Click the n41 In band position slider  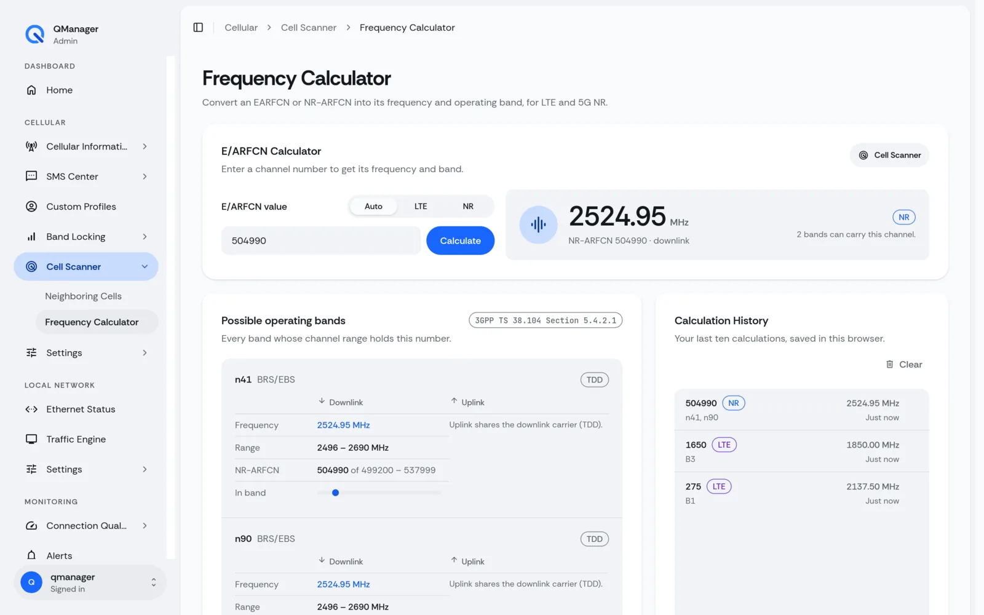coord(379,493)
